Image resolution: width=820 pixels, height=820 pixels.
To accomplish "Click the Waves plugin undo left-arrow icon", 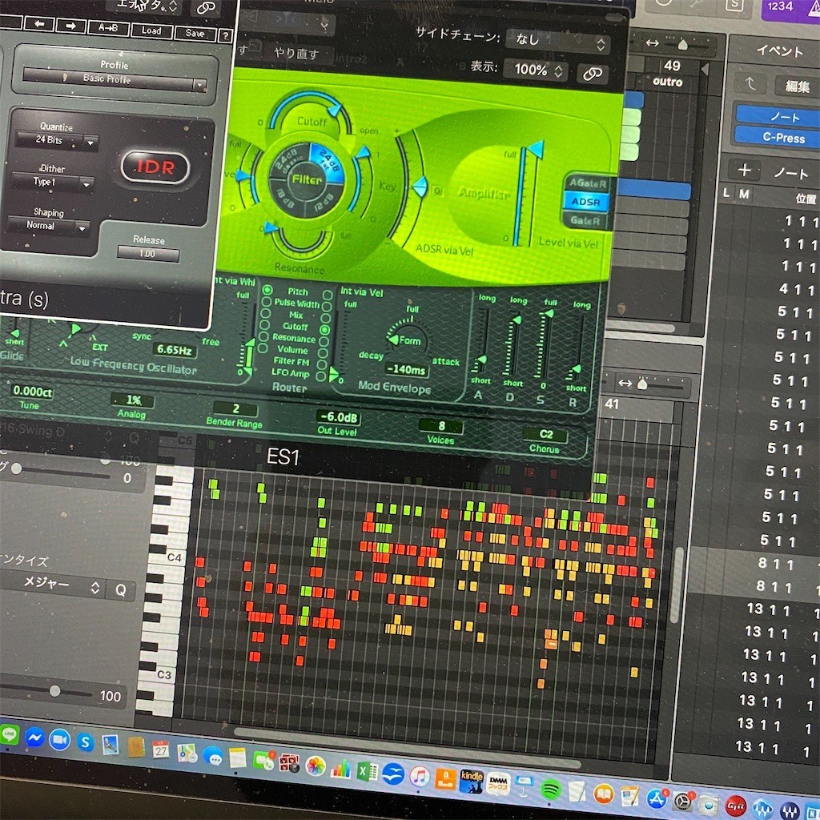I will pyautogui.click(x=38, y=24).
